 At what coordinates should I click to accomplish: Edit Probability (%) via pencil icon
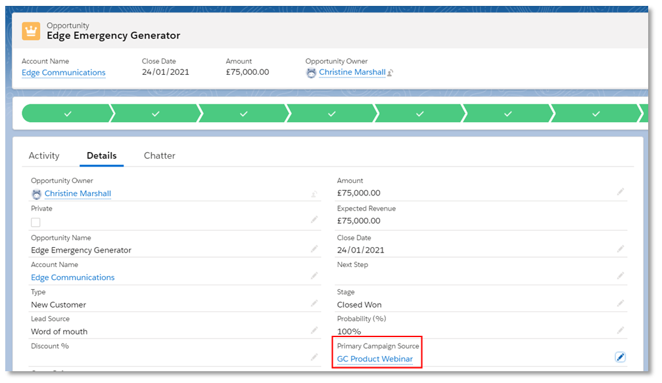click(x=620, y=330)
